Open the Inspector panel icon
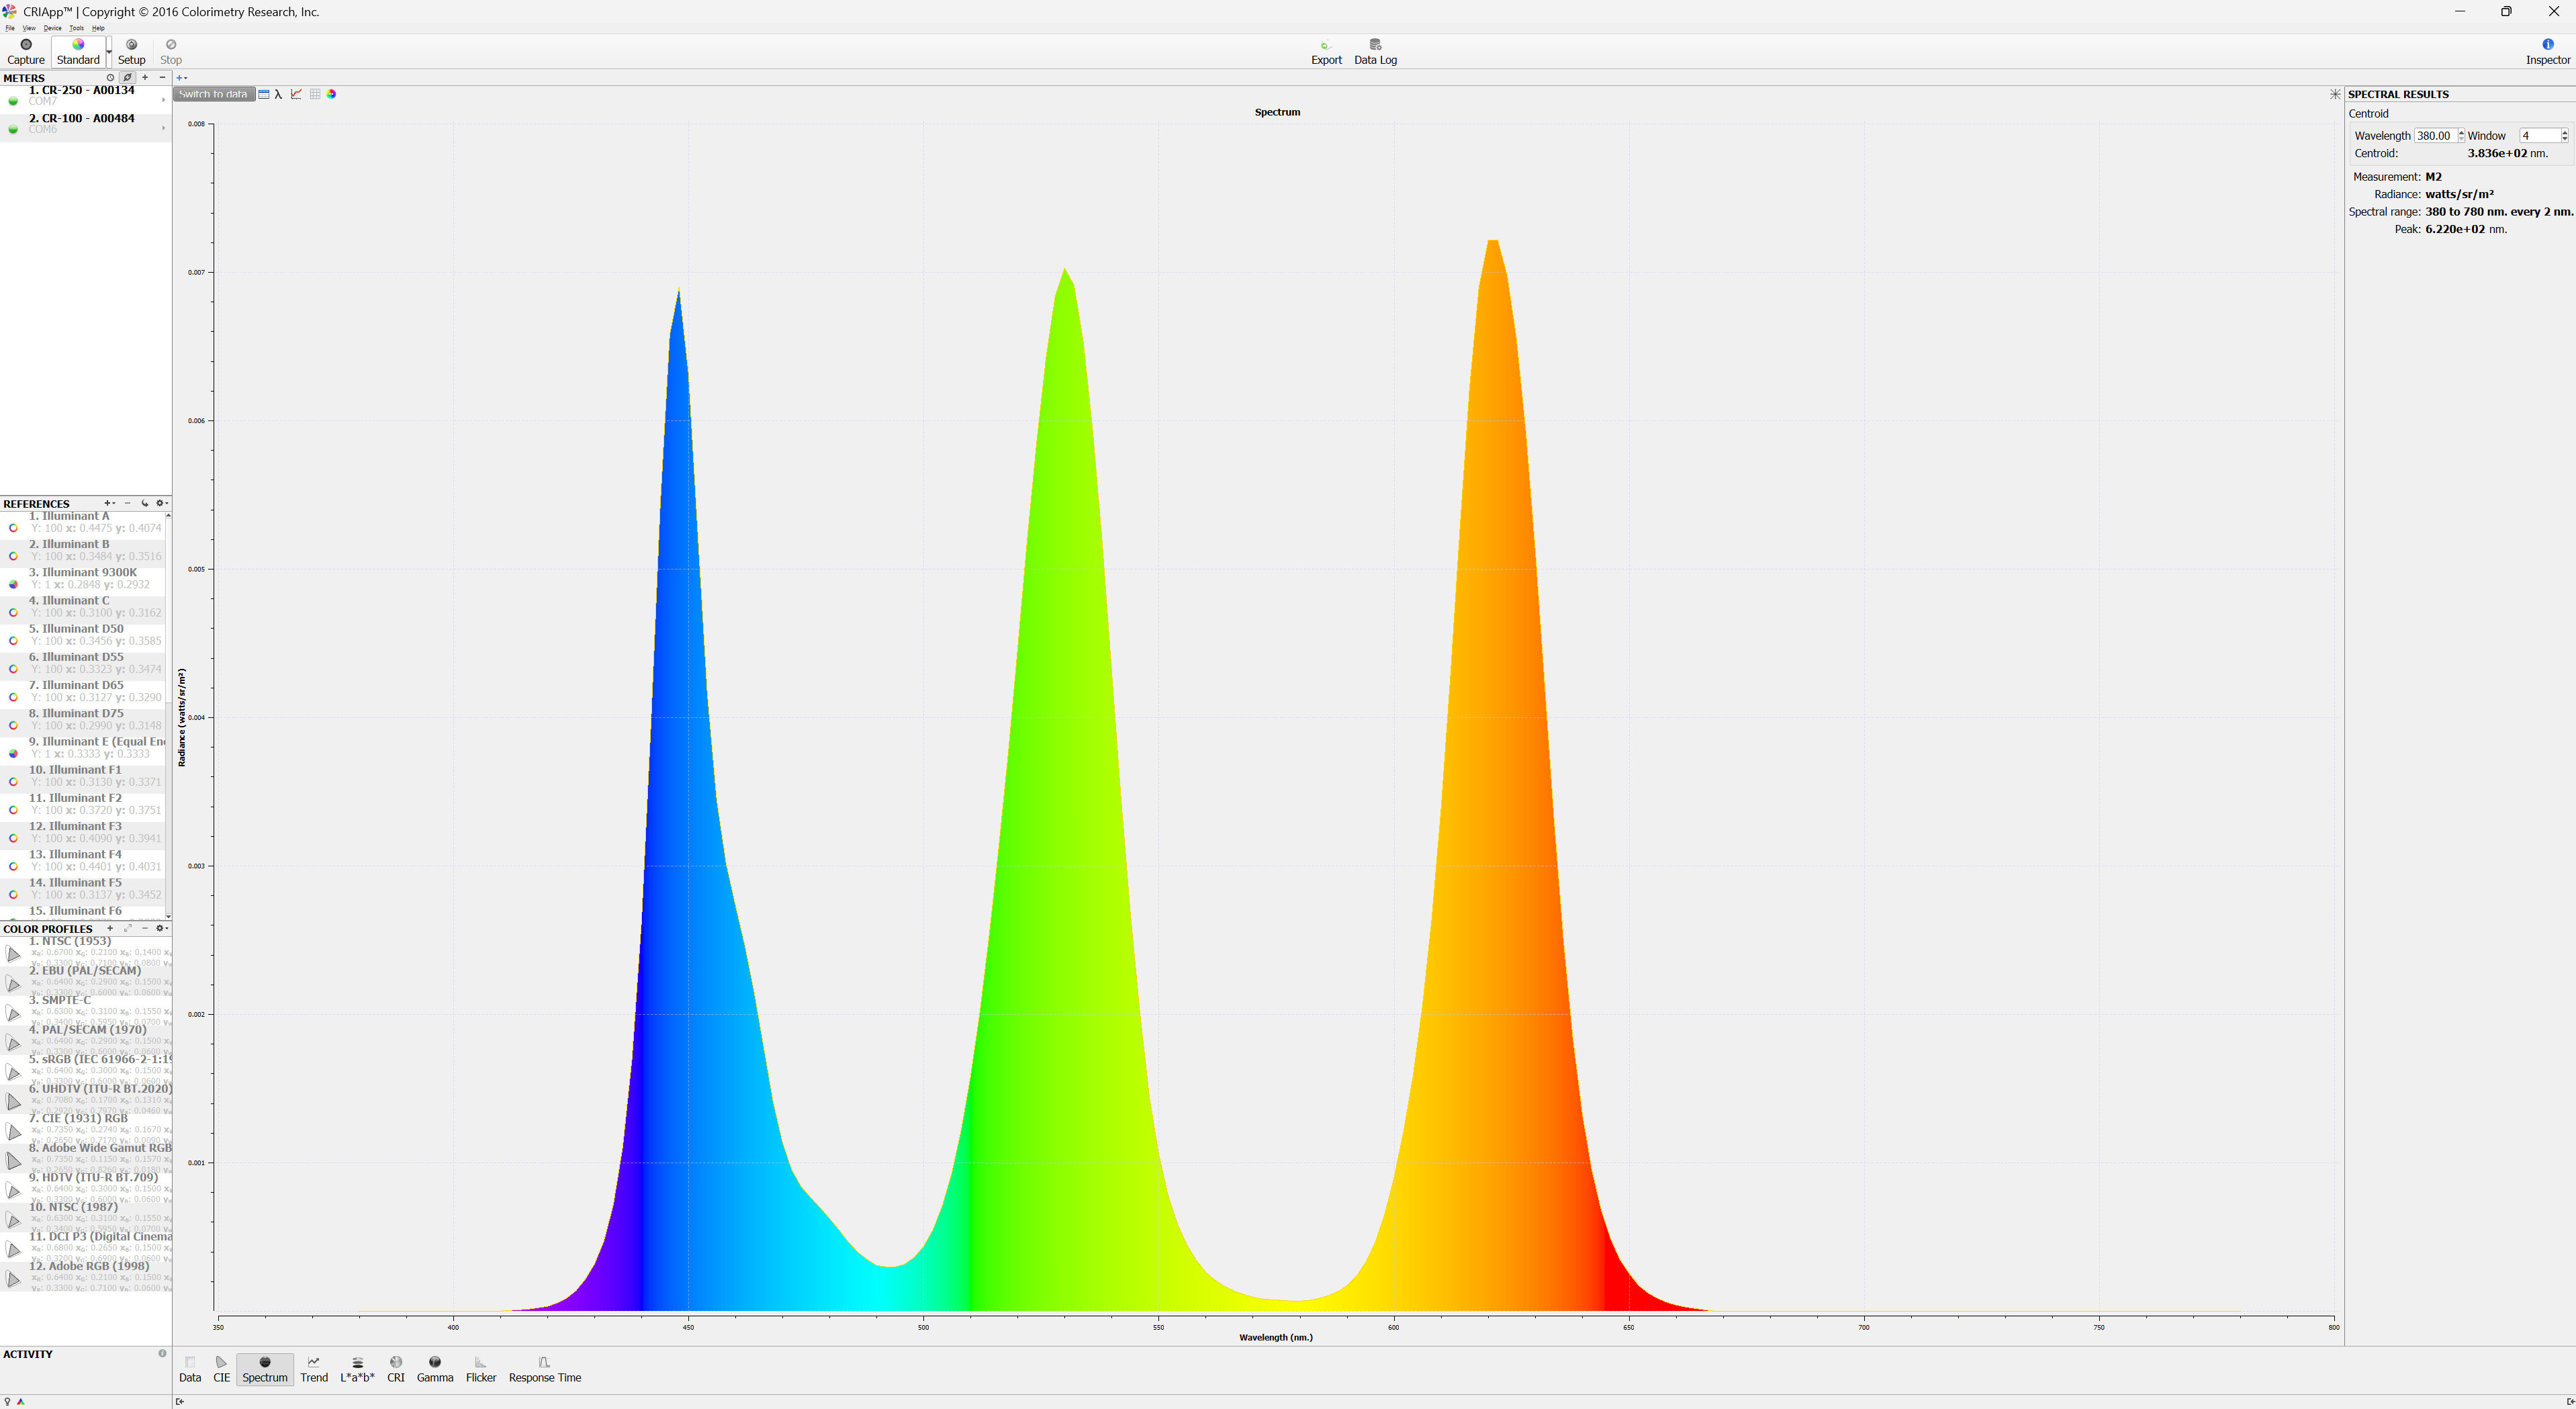 [x=2547, y=45]
